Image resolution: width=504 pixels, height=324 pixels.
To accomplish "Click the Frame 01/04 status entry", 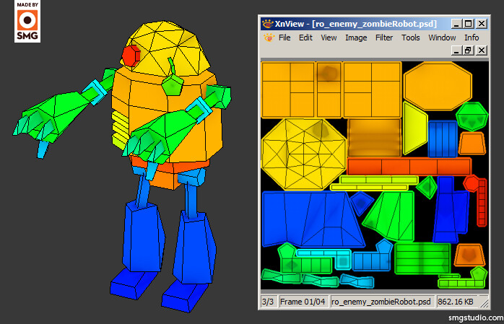I will coord(303,302).
